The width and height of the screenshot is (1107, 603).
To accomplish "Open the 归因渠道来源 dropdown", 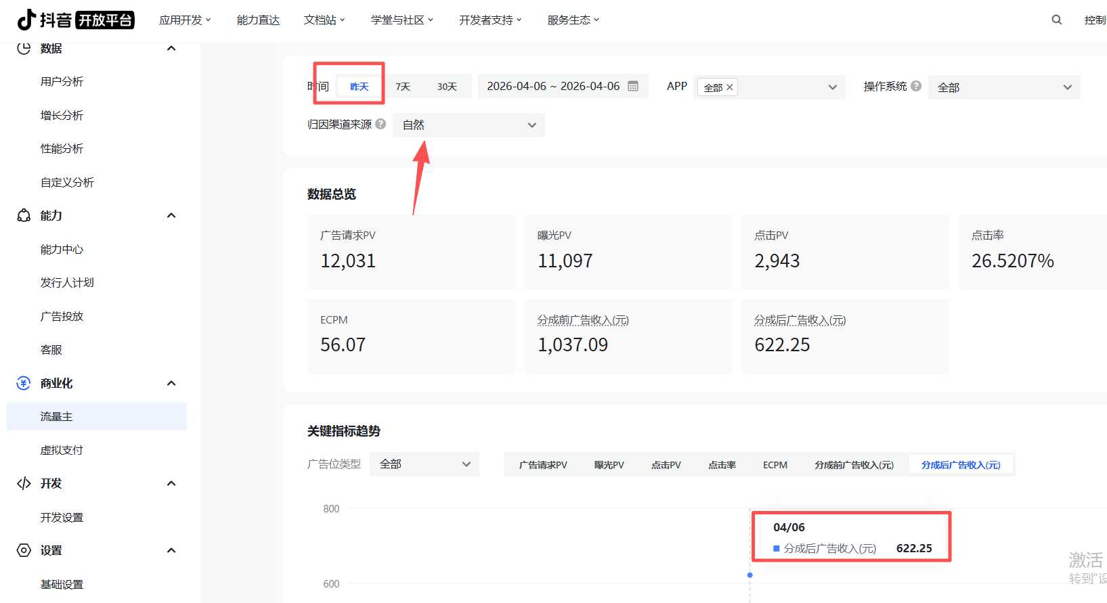I will [469, 125].
